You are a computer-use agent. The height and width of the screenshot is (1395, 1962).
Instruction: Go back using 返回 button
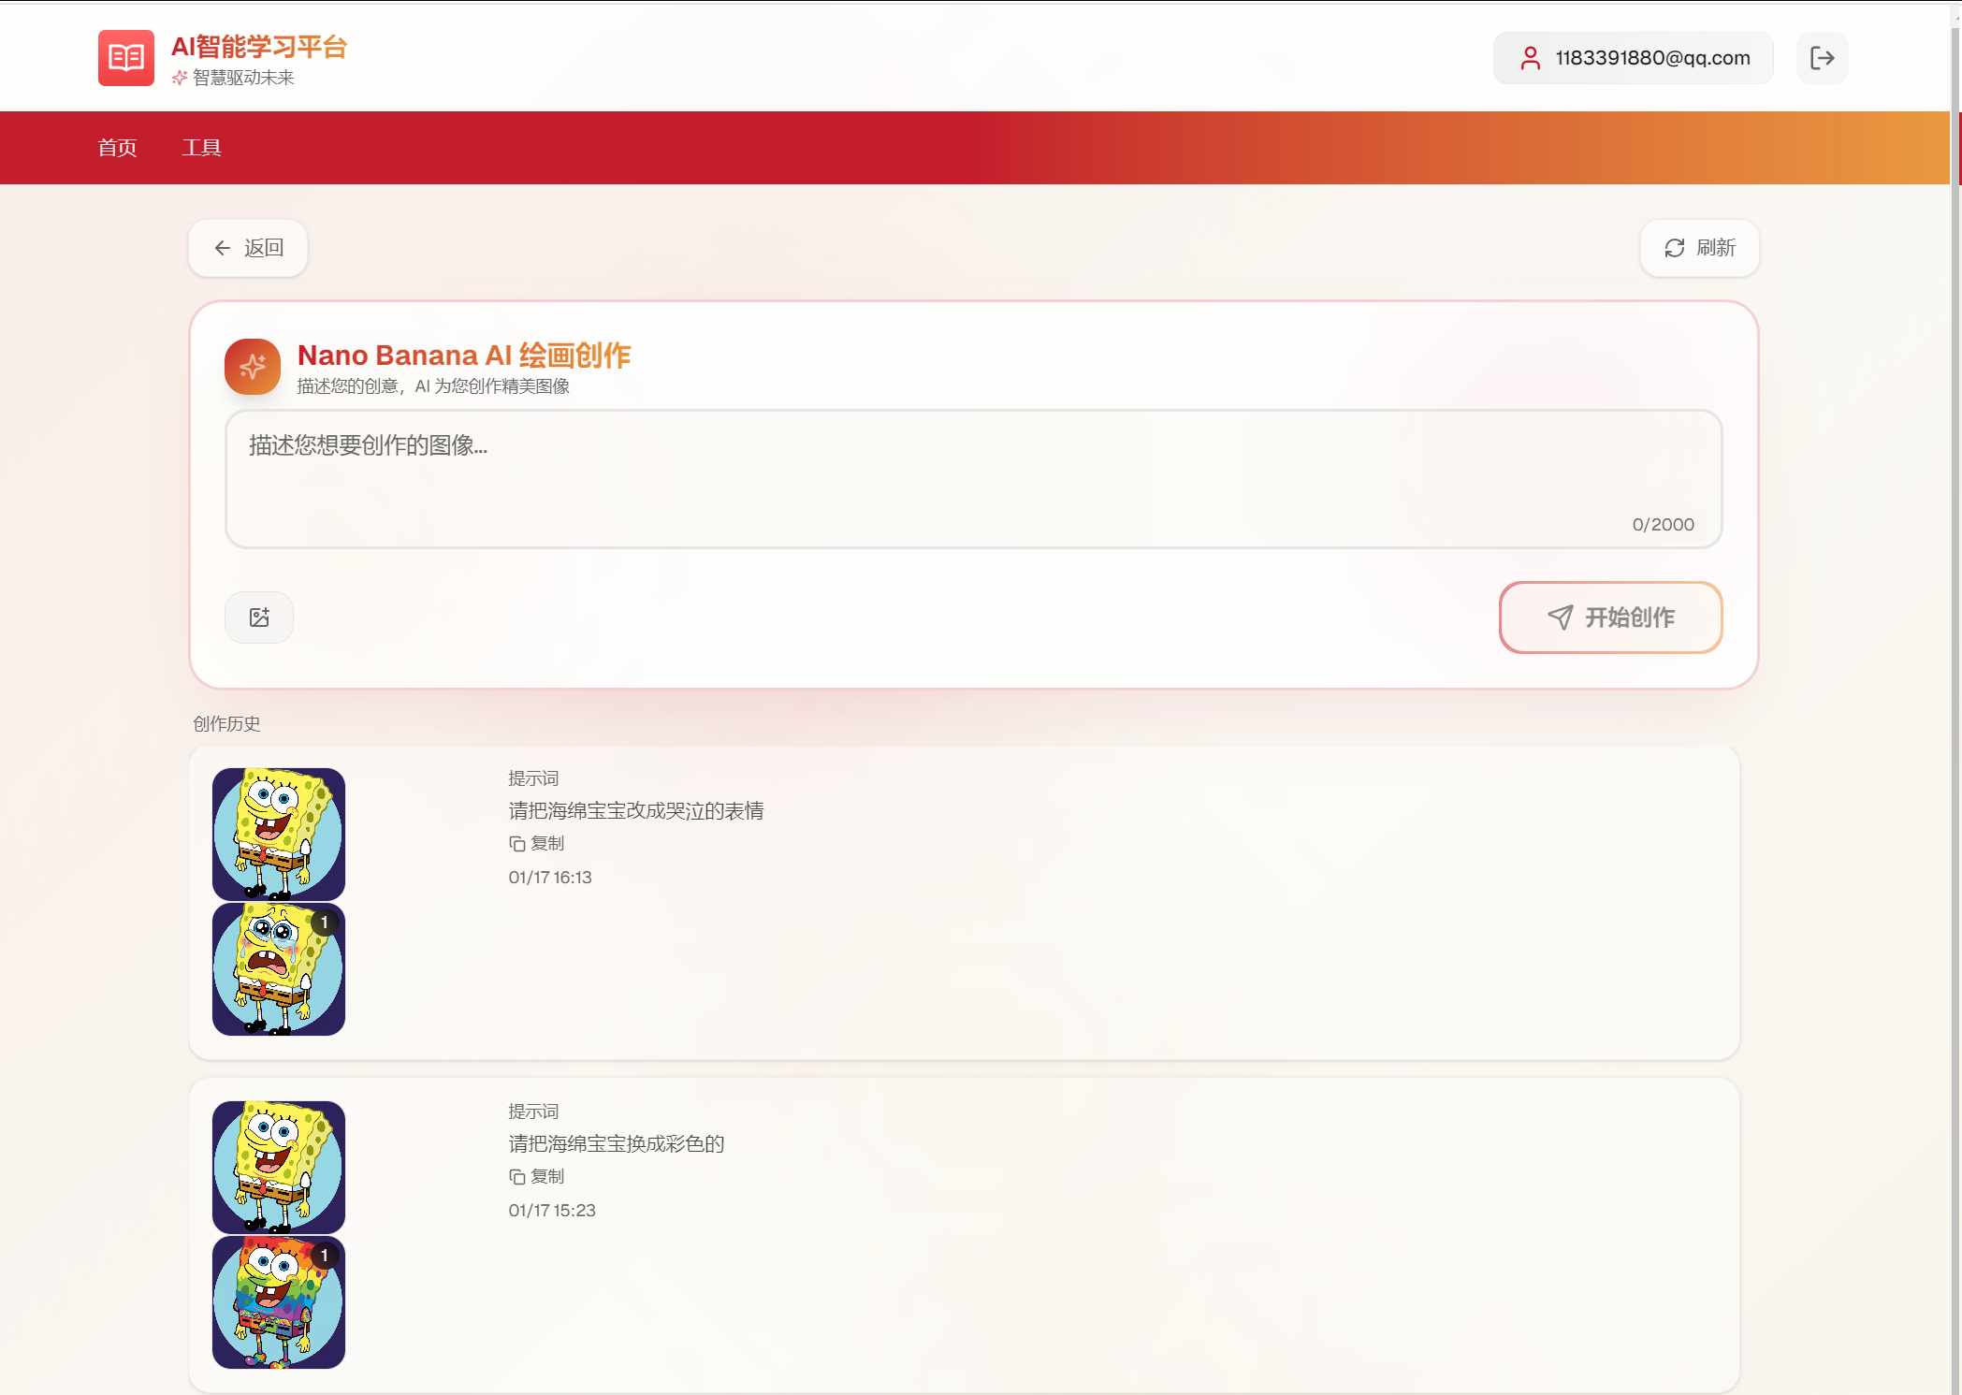click(x=248, y=248)
